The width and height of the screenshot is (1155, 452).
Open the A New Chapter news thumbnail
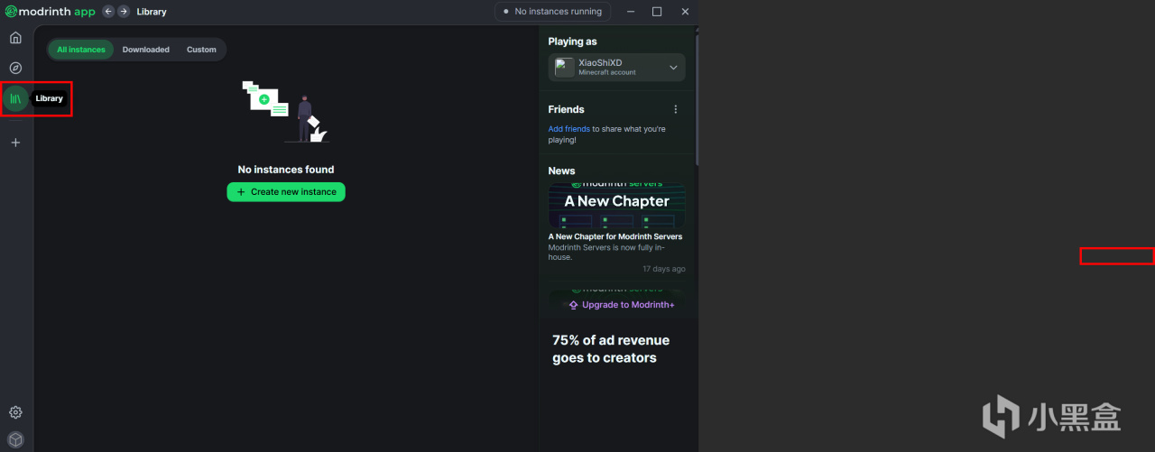[x=616, y=207]
